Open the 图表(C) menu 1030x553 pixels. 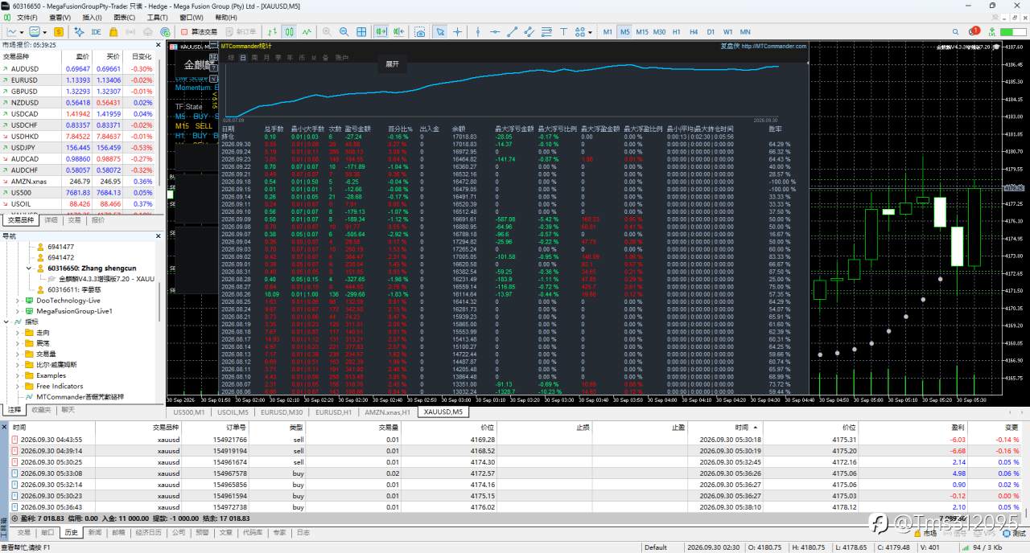point(125,17)
